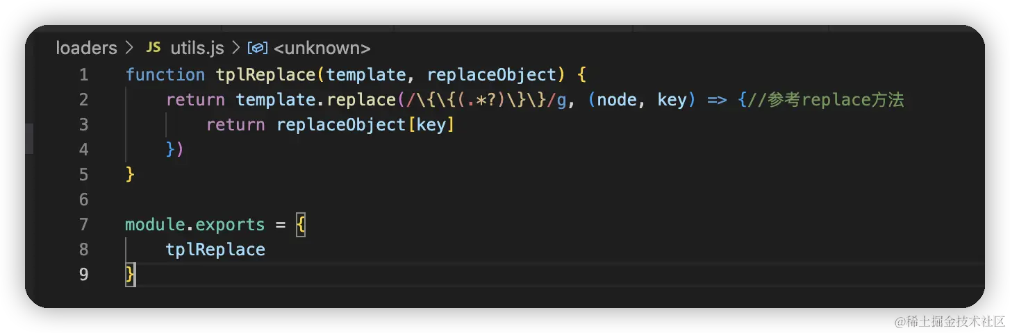Click the symbol icon beside <unknown>
Image resolution: width=1010 pixels, height=333 pixels.
click(258, 48)
